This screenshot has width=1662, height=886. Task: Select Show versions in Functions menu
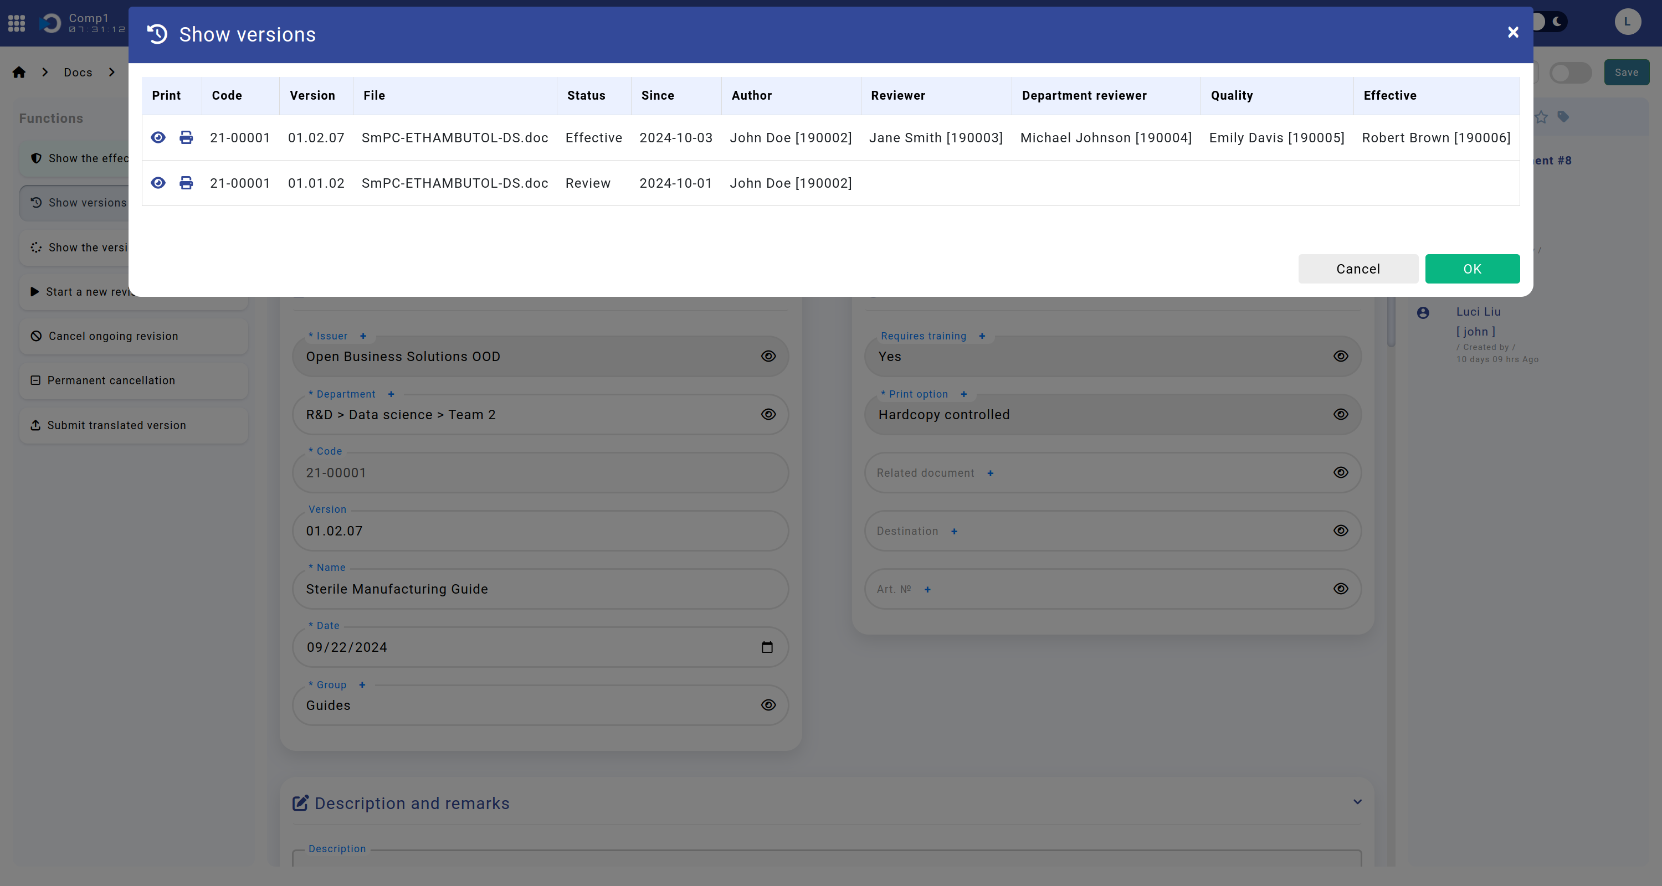(x=74, y=203)
